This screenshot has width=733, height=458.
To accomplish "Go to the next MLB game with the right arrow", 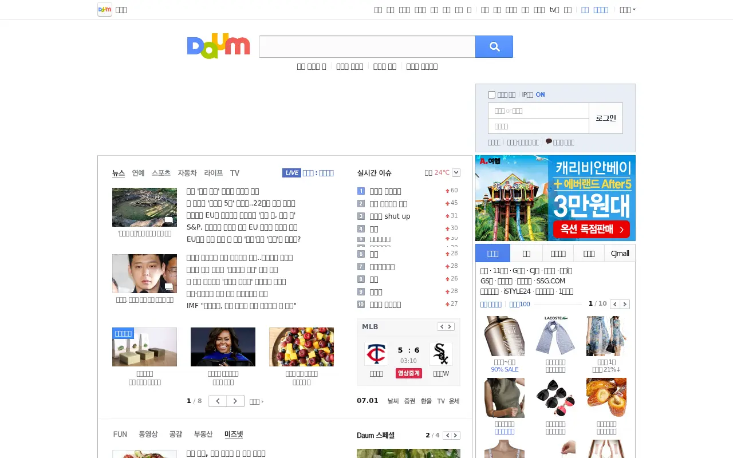I will click(450, 327).
